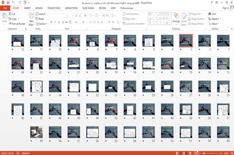Open PowerPoint Help question mark

pyautogui.click(x=212, y=3)
